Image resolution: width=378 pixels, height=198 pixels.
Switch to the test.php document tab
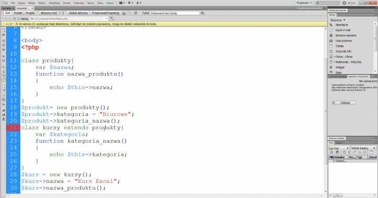point(7,8)
